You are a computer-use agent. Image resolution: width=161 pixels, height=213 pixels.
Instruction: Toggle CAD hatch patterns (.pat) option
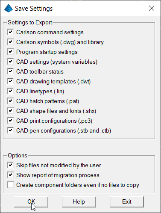(11, 101)
